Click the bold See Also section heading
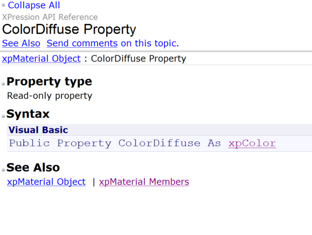Screen dimensions: 312x235 point(33,167)
